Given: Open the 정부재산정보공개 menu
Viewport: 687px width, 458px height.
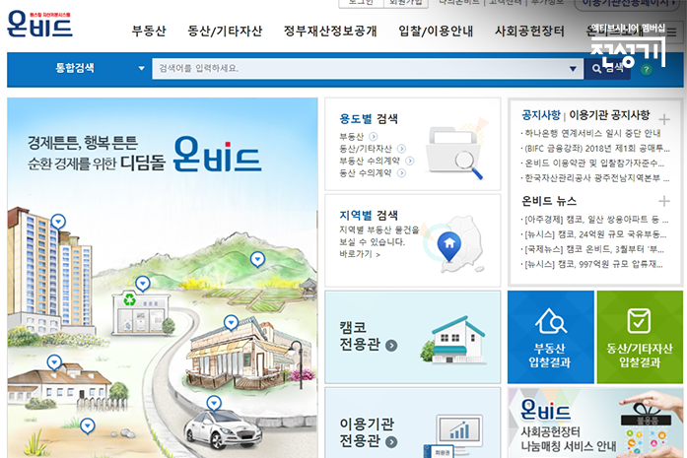Looking at the screenshot, I should tap(330, 32).
